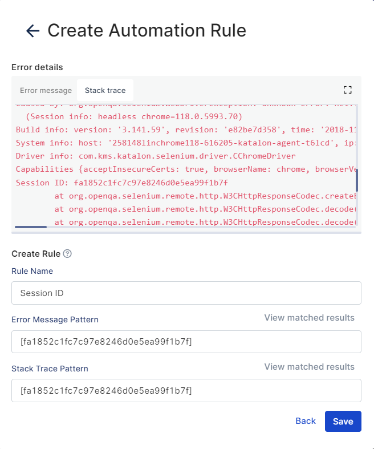
Task: Expand error details to fullscreen
Action: click(348, 90)
